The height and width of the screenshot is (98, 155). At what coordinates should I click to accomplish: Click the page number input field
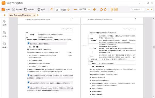coord(57,10)
